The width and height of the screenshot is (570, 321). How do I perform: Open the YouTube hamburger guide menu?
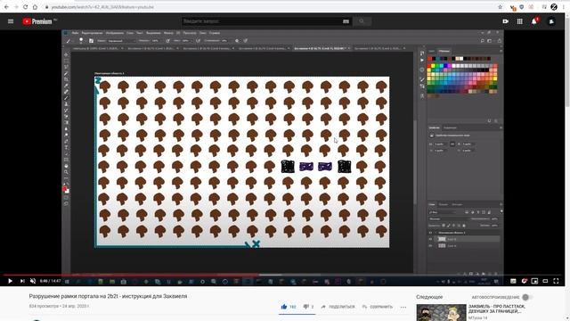(x=11, y=21)
